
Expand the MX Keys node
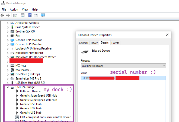[x=8, y=66]
